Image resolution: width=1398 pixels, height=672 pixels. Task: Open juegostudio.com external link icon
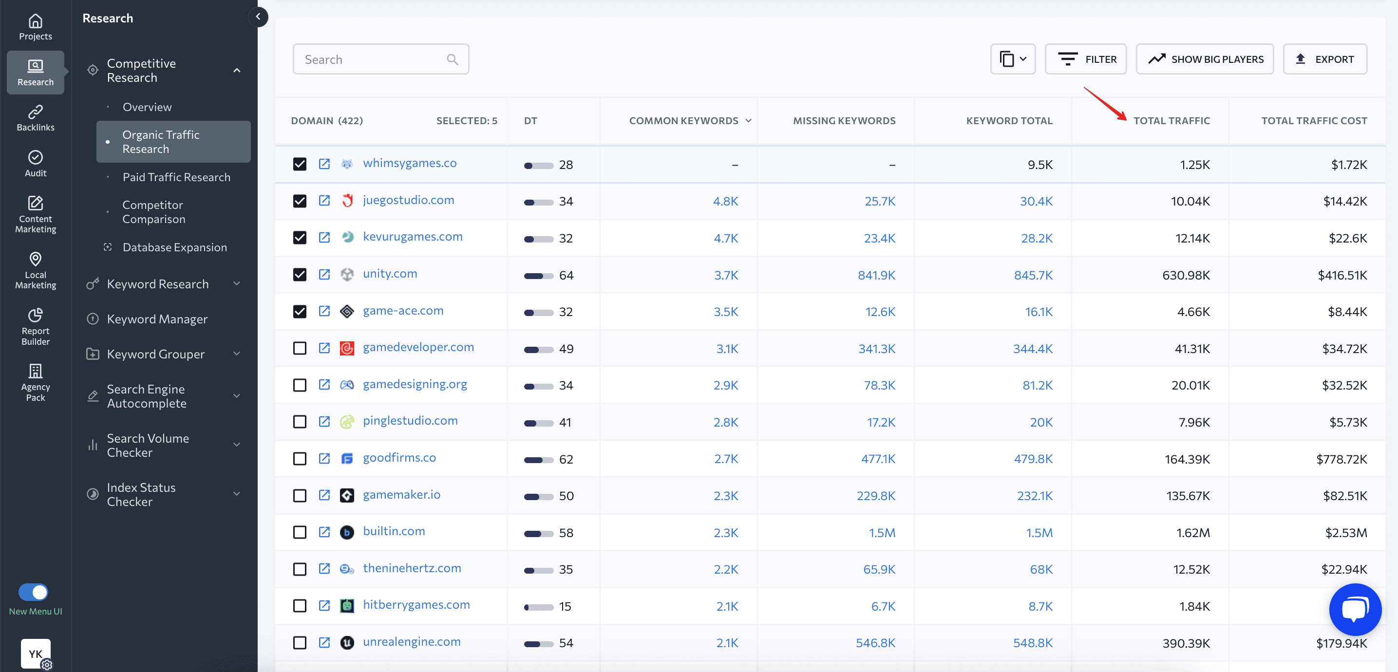coord(324,201)
